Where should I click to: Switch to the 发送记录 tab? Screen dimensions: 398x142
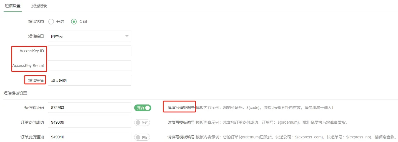(x=39, y=6)
